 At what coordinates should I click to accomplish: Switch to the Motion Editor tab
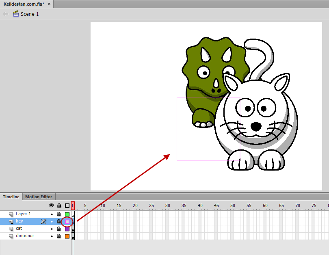tap(39, 197)
